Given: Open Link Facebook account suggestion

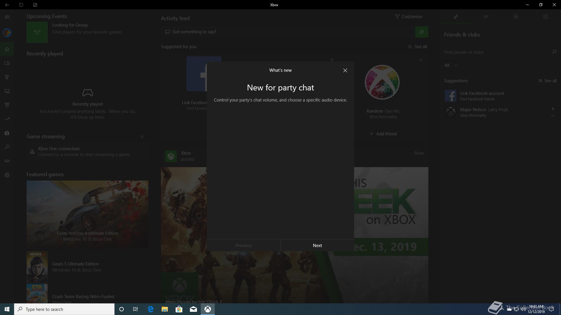Looking at the screenshot, I should click(x=500, y=96).
